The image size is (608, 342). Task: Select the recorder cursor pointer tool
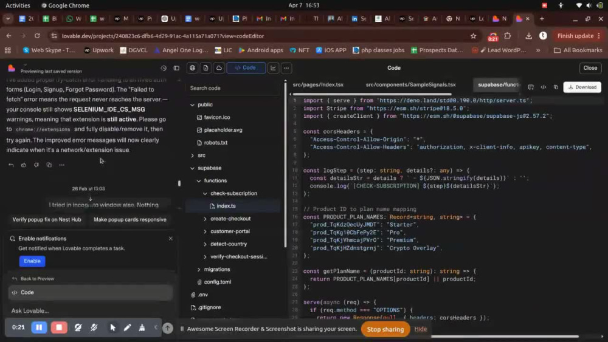tap(112, 327)
